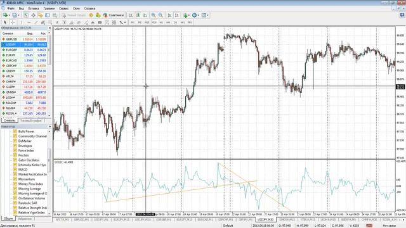Switch to H1 timeframe
Screen dimensions: 406x228
coord(161,23)
